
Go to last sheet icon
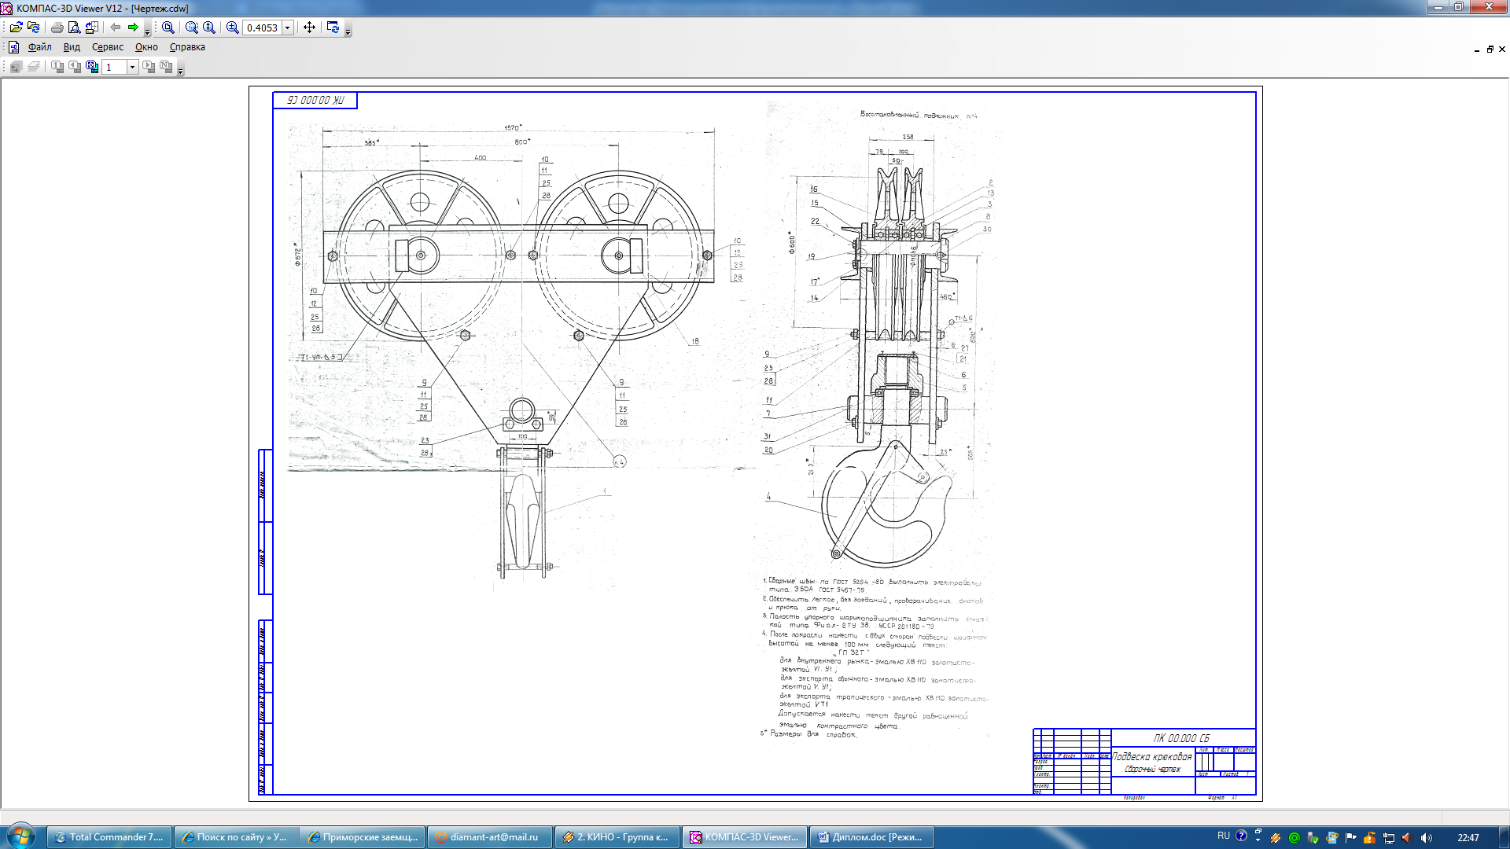166,67
